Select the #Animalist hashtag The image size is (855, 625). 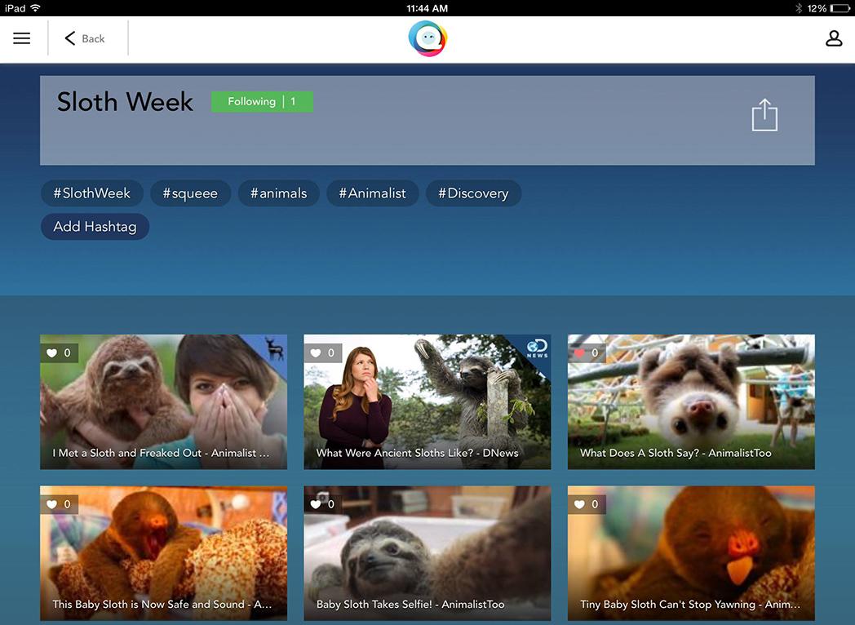click(x=372, y=193)
